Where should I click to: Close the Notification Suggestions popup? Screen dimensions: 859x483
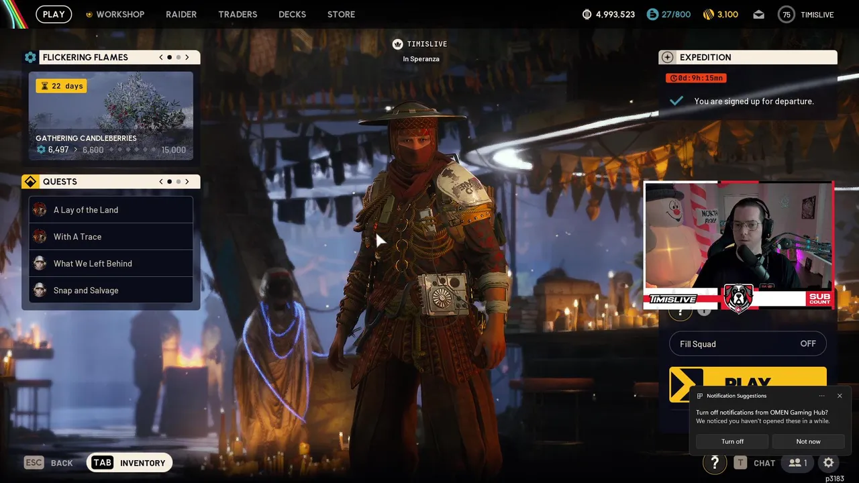pos(840,396)
